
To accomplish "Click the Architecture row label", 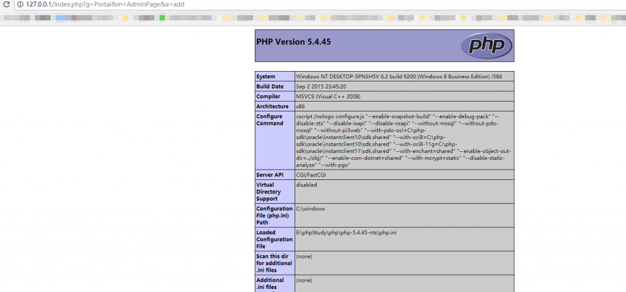I will tap(273, 106).
